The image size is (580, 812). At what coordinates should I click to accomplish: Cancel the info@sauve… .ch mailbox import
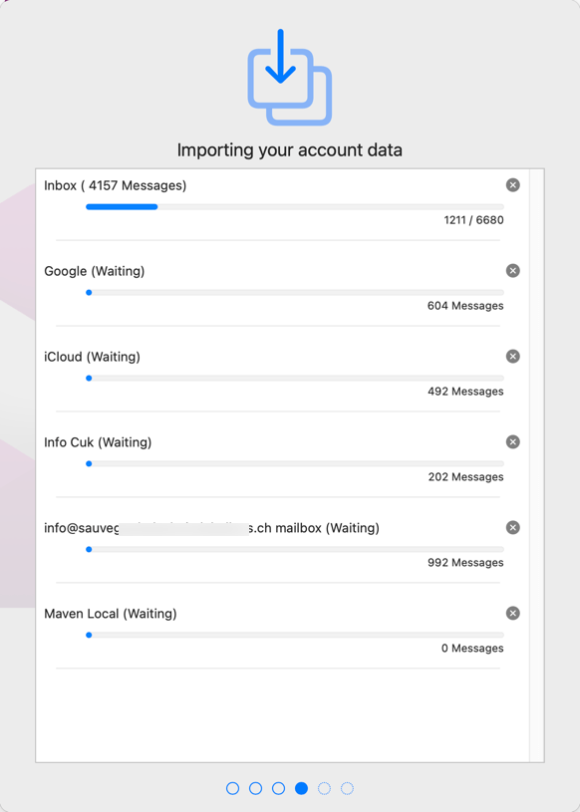pyautogui.click(x=512, y=527)
